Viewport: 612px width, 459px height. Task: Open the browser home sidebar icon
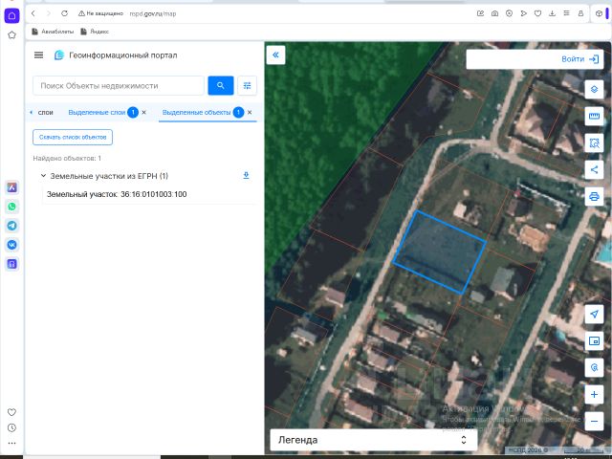pyautogui.click(x=11, y=16)
